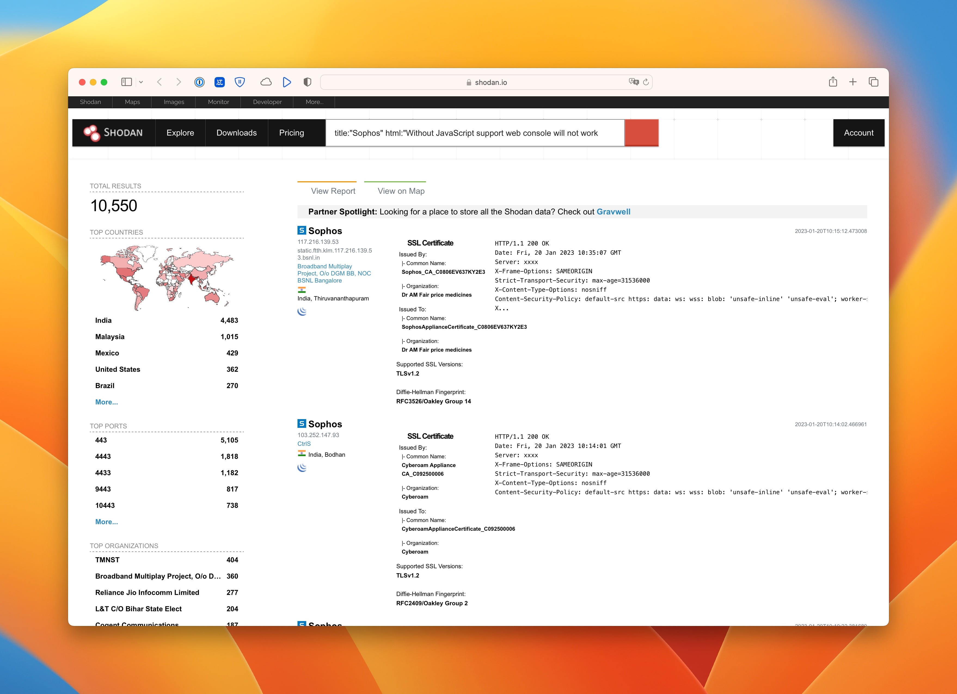Switch to View on Map tab

coord(401,191)
